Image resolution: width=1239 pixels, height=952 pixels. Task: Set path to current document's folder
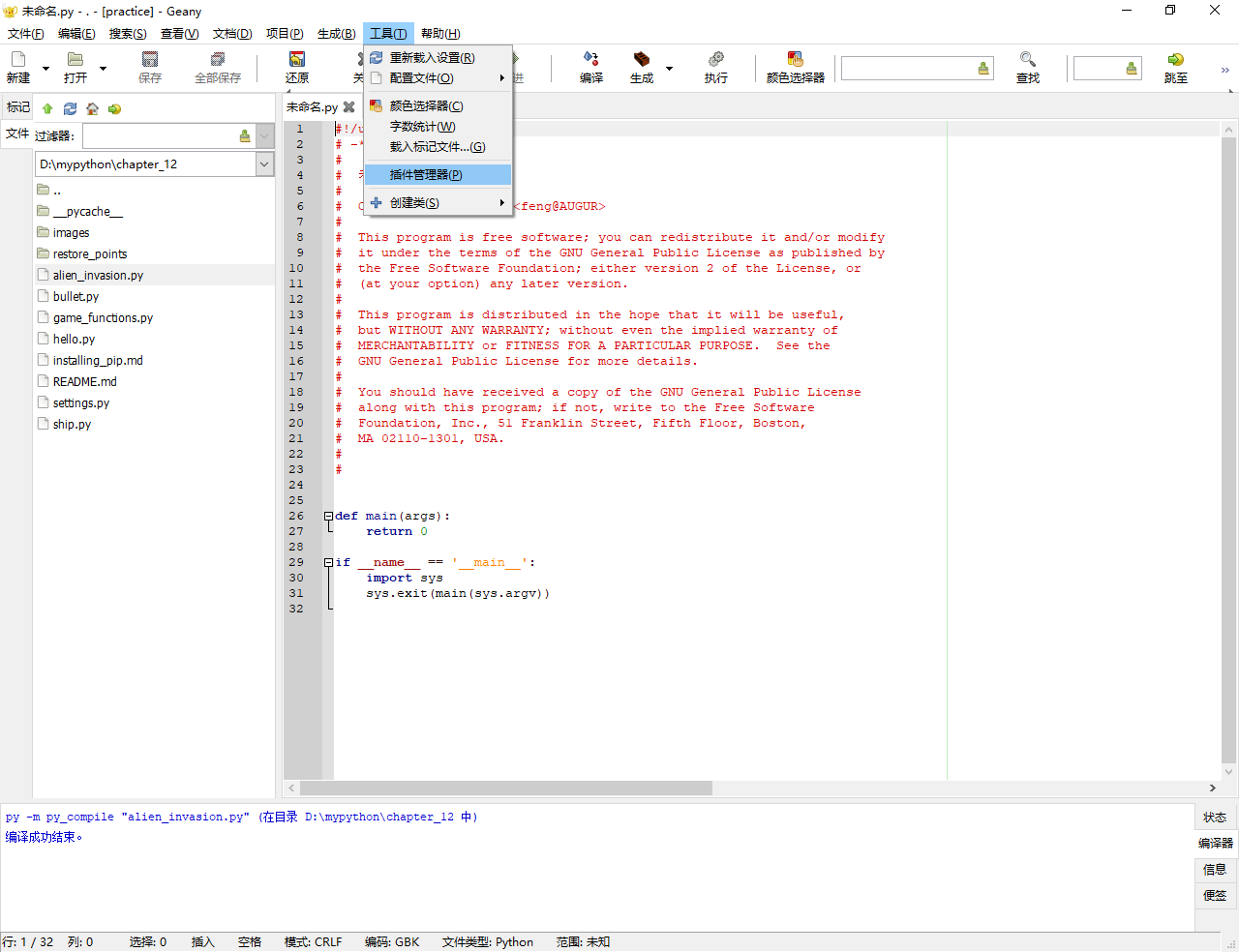click(114, 108)
